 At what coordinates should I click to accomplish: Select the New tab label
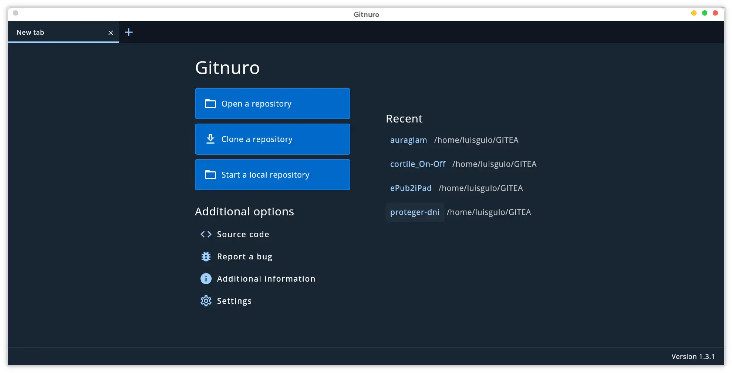click(30, 32)
